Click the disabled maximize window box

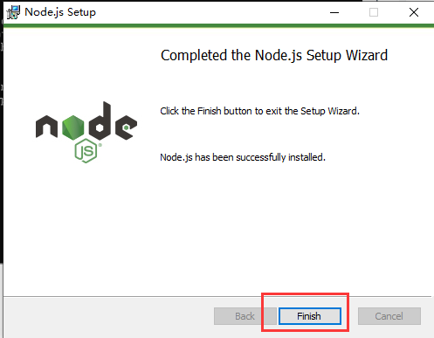374,12
